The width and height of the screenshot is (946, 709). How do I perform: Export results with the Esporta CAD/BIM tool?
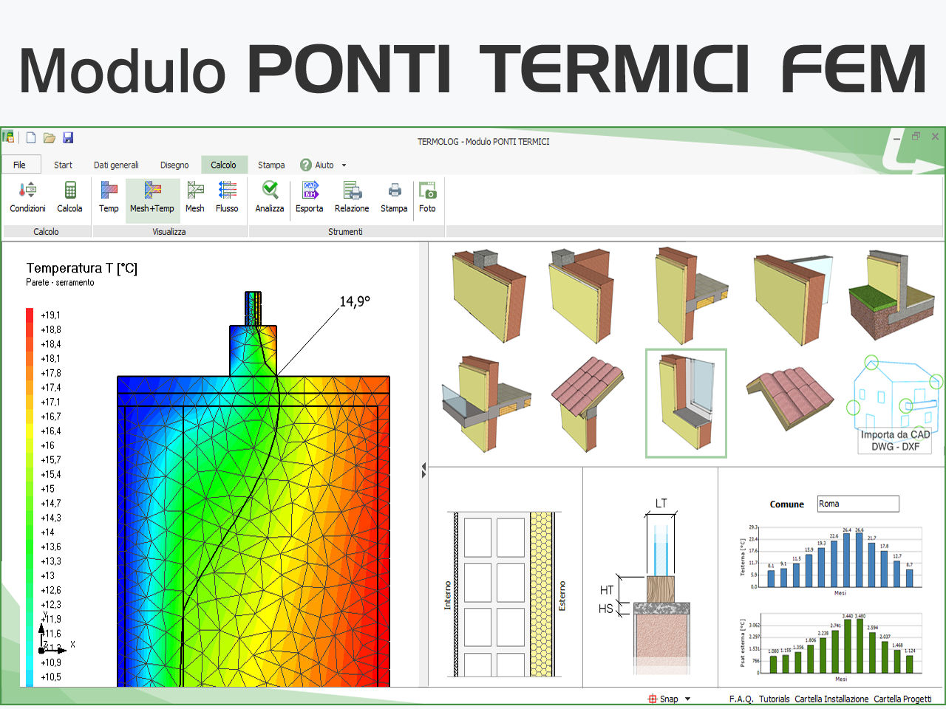(x=309, y=196)
